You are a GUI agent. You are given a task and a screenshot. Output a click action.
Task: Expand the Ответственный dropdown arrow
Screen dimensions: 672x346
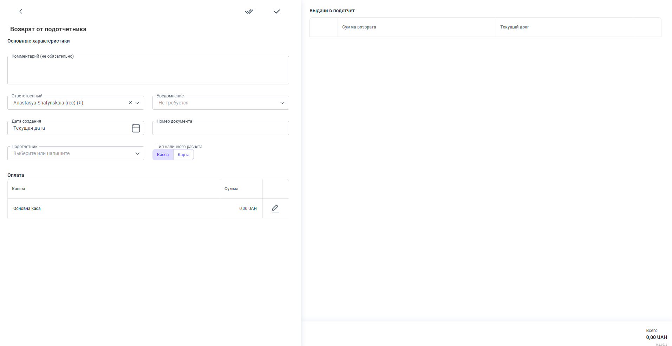tap(137, 103)
